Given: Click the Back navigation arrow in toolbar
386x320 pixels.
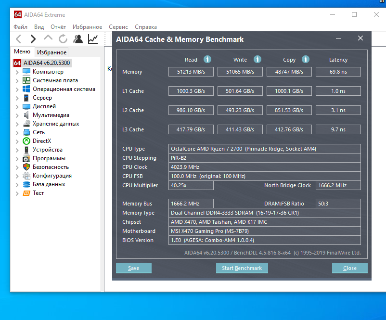Looking at the screenshot, I should tap(19, 39).
